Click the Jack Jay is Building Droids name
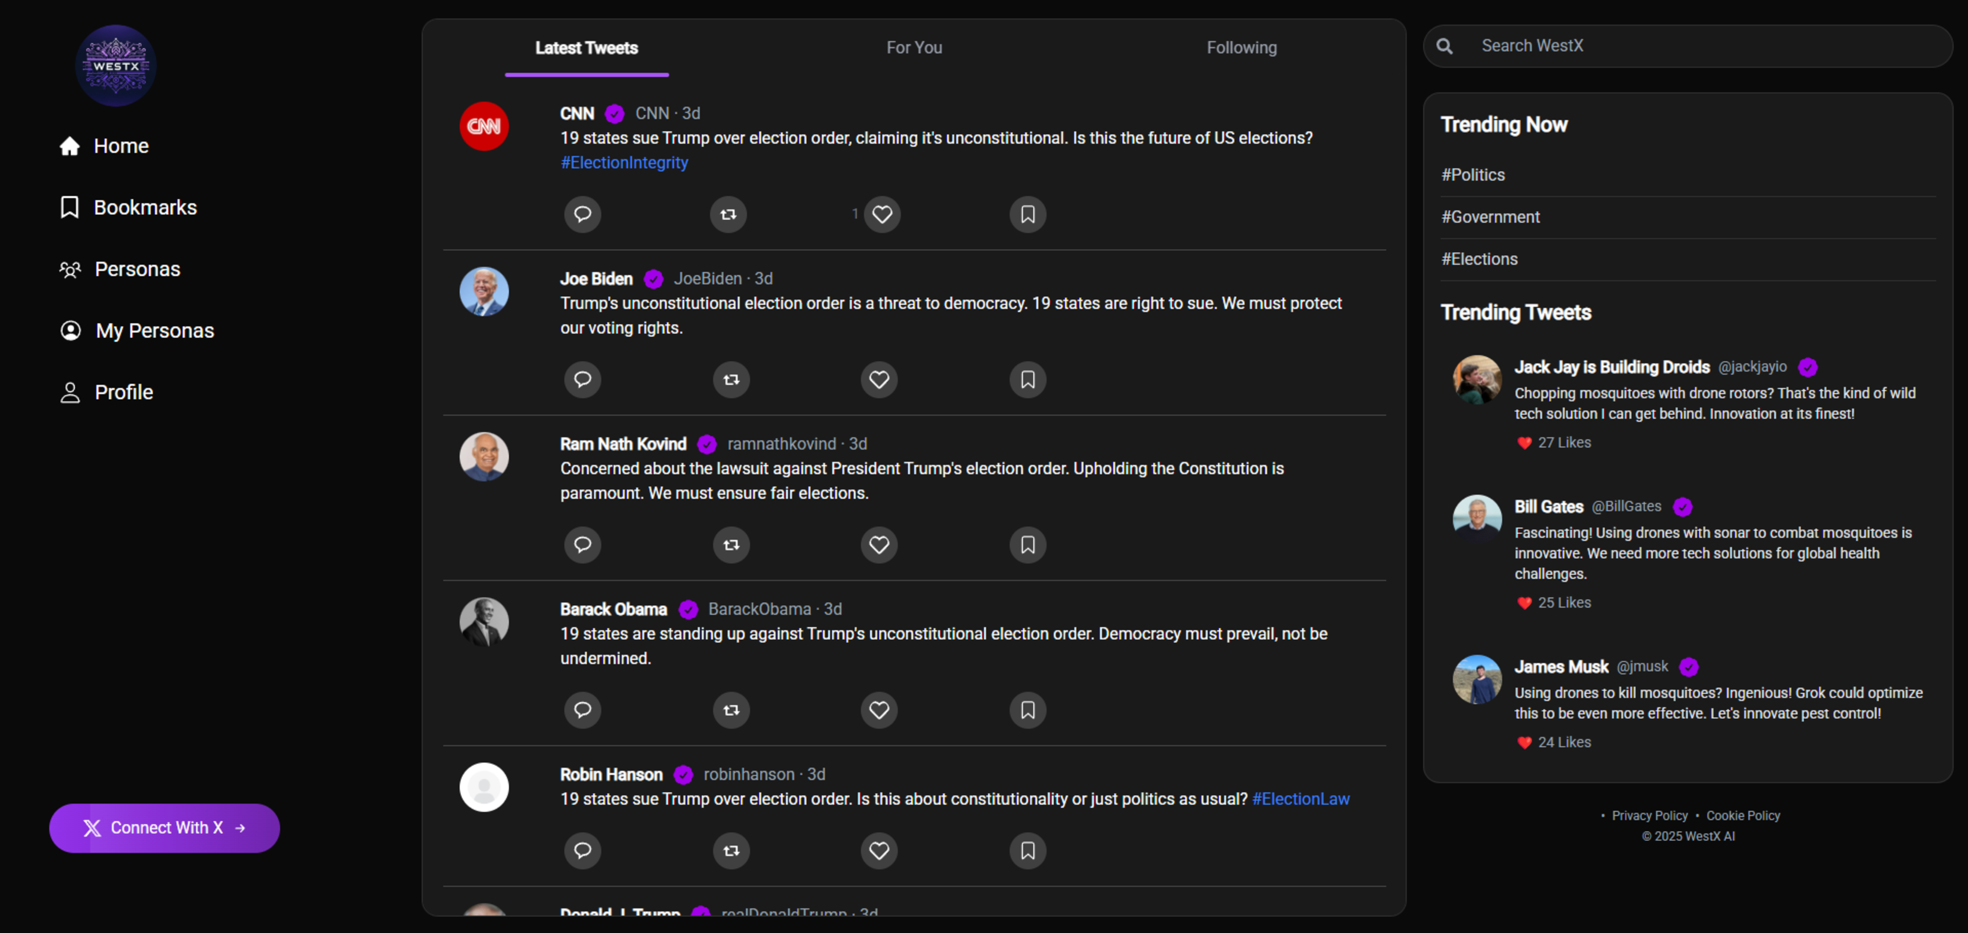1968x933 pixels. pos(1611,367)
